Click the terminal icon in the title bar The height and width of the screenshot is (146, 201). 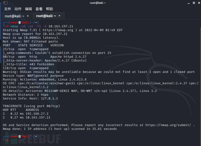pos(5,3)
